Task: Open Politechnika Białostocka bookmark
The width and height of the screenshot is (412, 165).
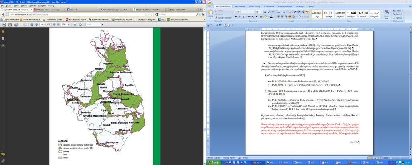Action: click(99, 19)
